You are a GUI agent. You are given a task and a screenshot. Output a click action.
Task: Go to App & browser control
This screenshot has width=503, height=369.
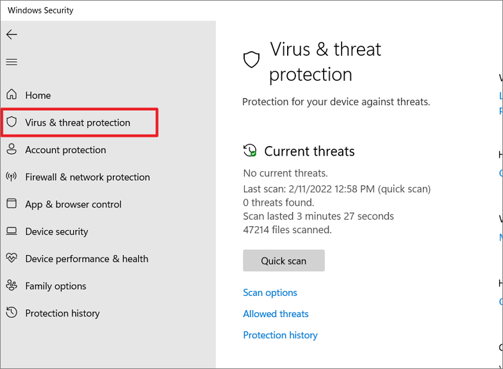tap(74, 204)
